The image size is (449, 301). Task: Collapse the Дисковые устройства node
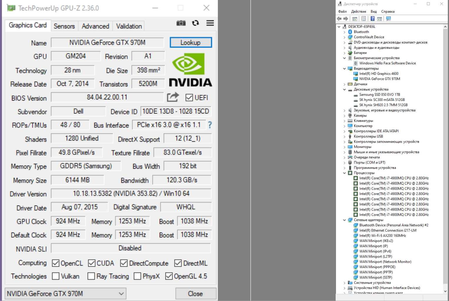click(x=344, y=89)
